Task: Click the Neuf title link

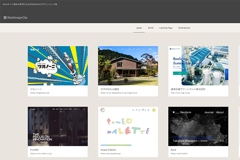Action: [x=173, y=149]
